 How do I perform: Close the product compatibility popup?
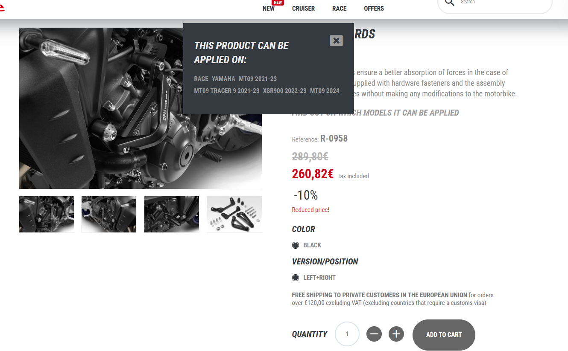[x=337, y=41]
